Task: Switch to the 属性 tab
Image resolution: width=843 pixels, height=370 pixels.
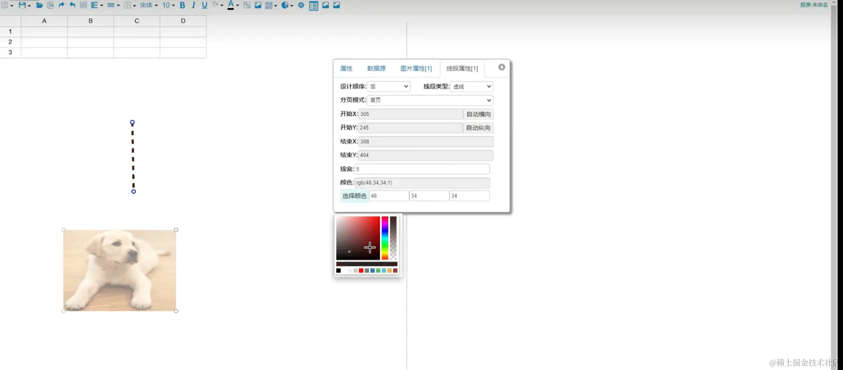Action: coord(346,68)
